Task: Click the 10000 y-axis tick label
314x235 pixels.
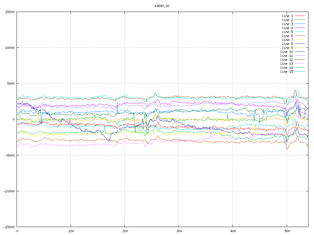Action: pos(10,48)
